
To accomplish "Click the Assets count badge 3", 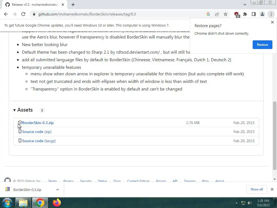I will [42, 110].
